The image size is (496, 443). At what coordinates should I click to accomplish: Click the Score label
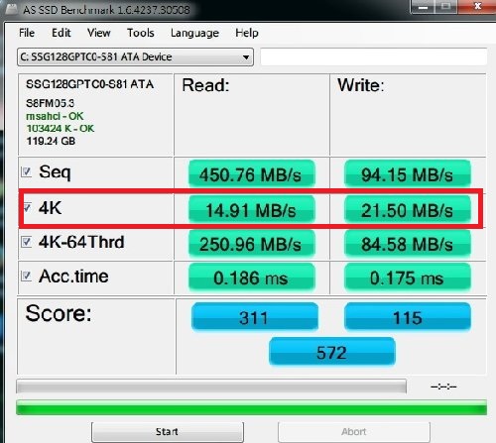pyautogui.click(x=59, y=313)
